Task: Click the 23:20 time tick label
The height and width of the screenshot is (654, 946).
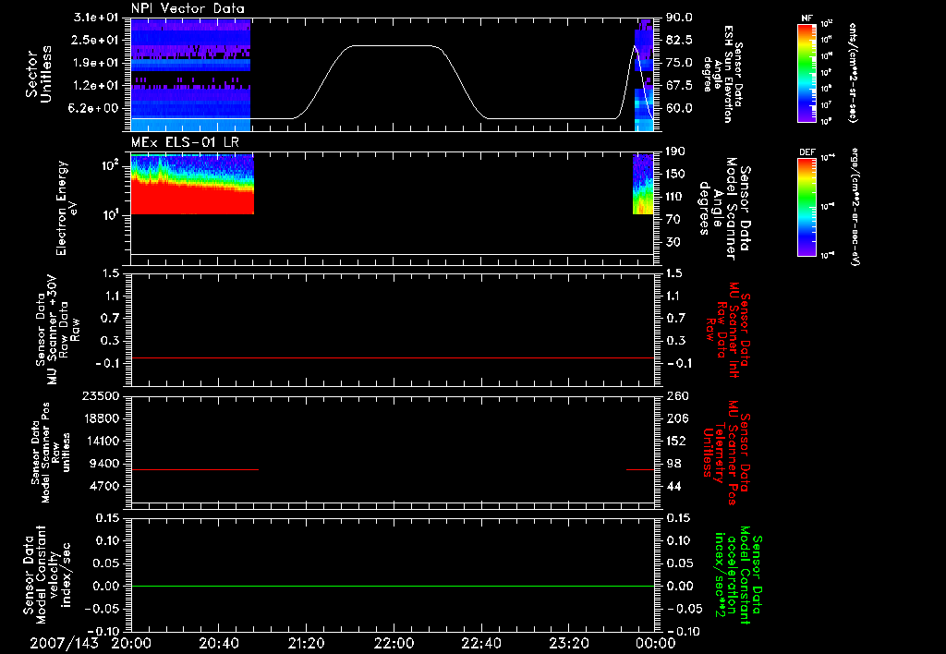Action: tap(568, 643)
